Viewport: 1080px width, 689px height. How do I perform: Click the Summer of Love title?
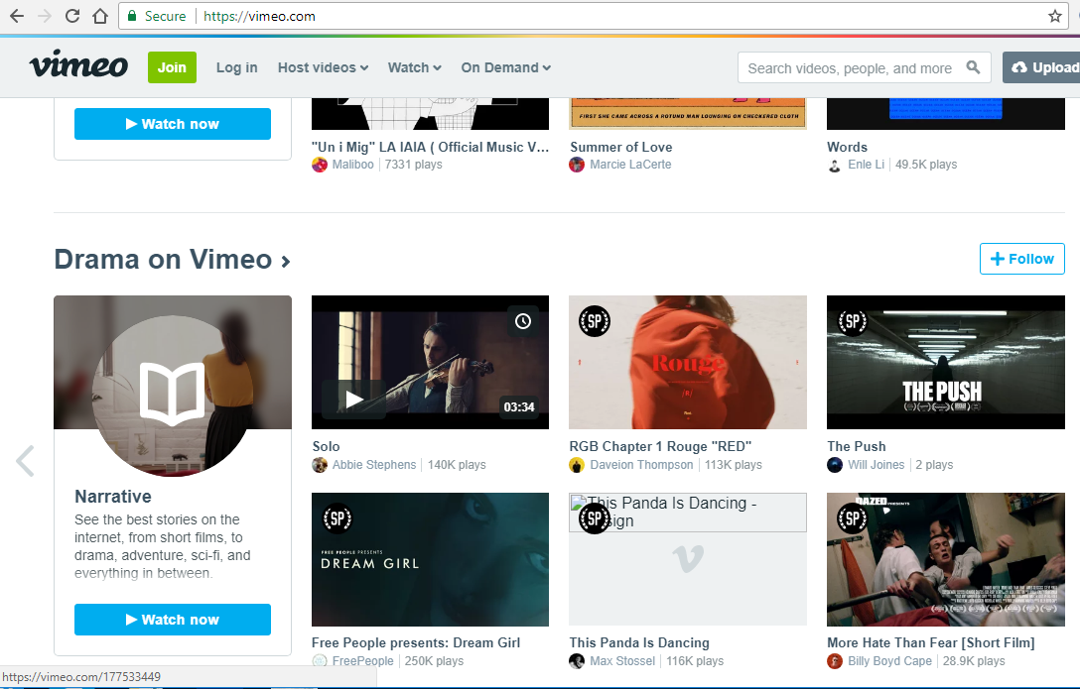(x=621, y=147)
